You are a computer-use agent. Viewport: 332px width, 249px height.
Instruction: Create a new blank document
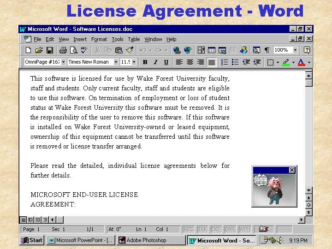click(29, 50)
